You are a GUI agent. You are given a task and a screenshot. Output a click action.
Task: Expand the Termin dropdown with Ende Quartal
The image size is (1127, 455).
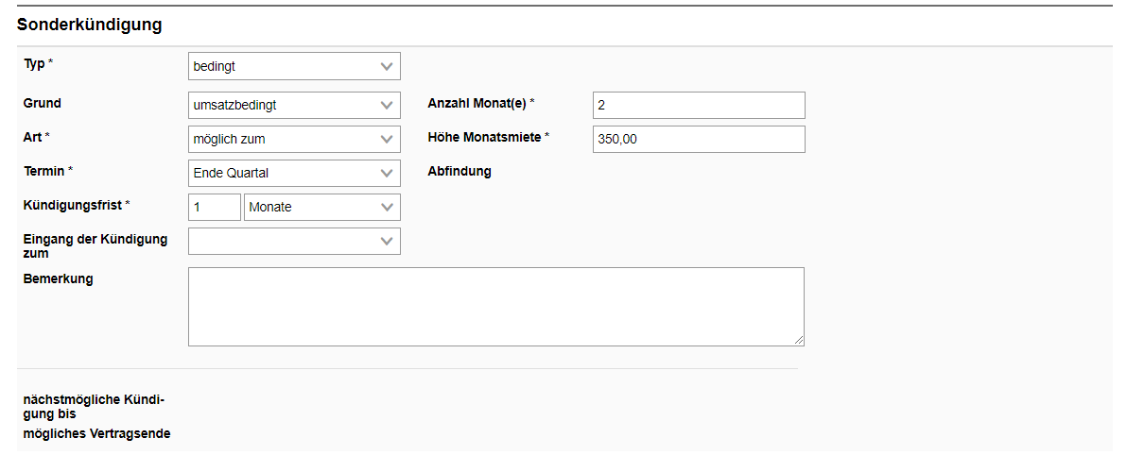tap(294, 174)
